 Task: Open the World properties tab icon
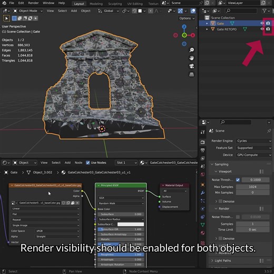pyautogui.click(x=202, y=174)
